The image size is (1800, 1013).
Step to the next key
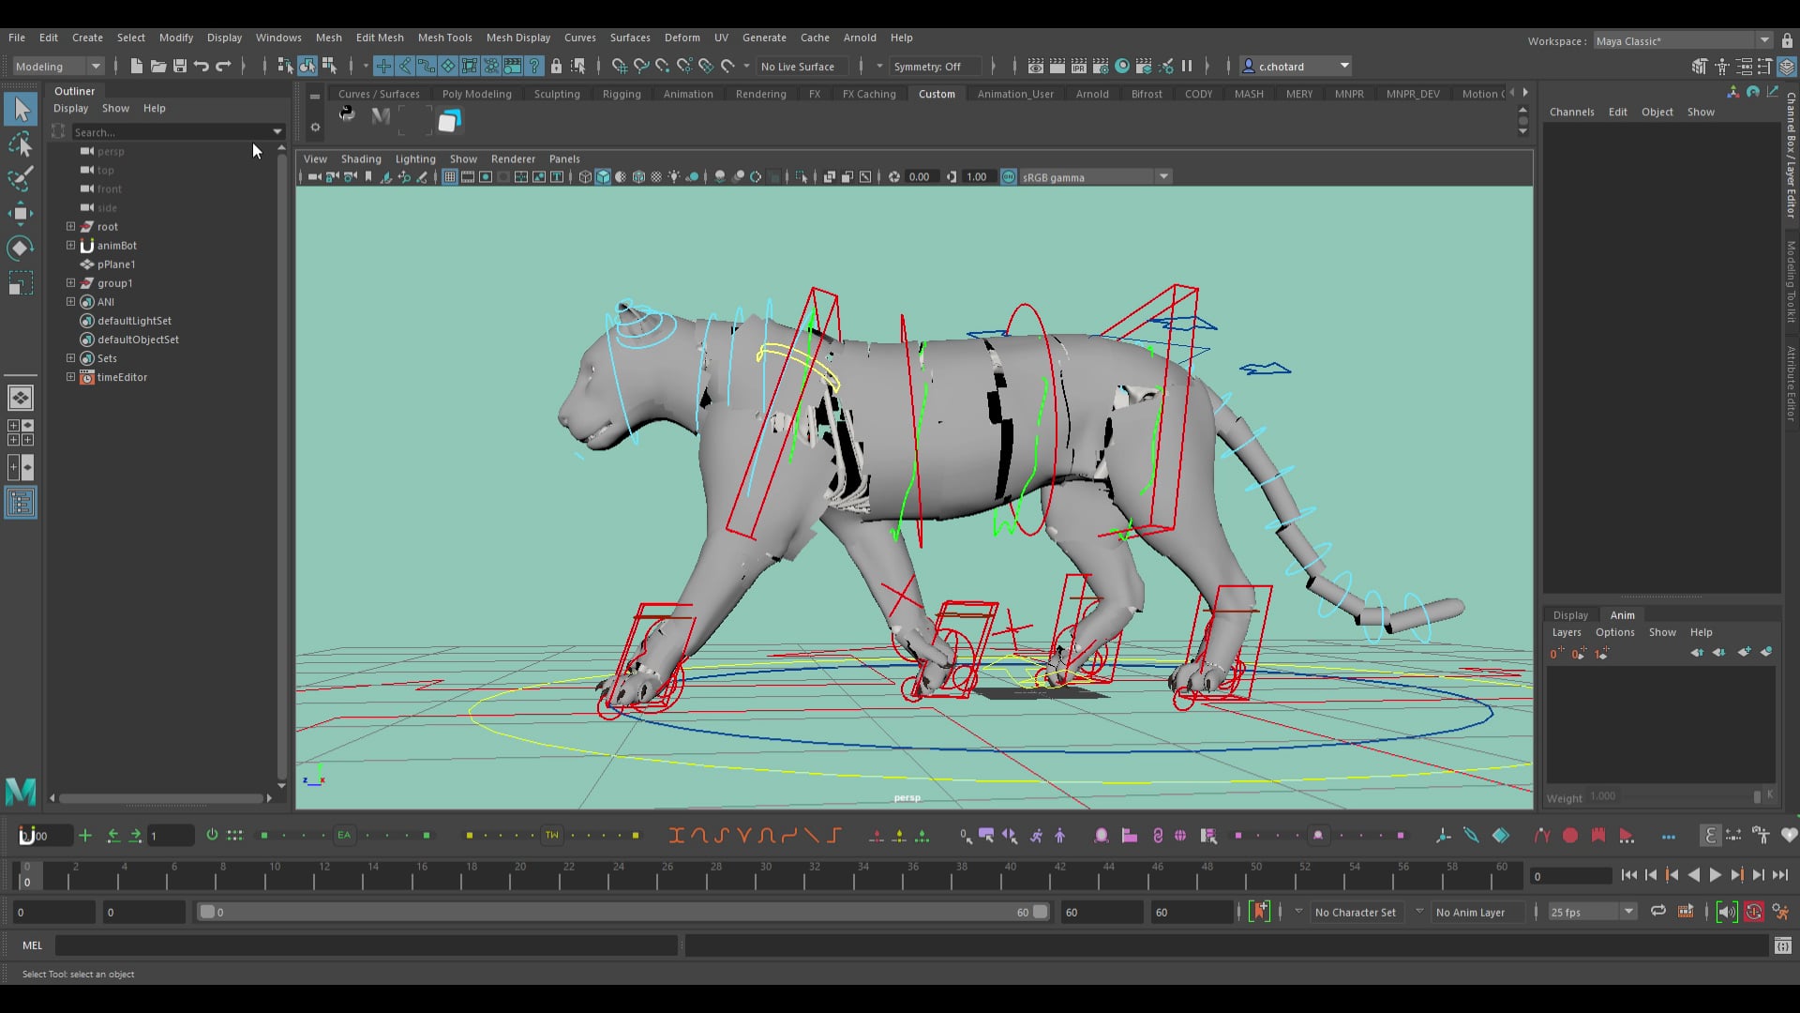click(x=1736, y=875)
